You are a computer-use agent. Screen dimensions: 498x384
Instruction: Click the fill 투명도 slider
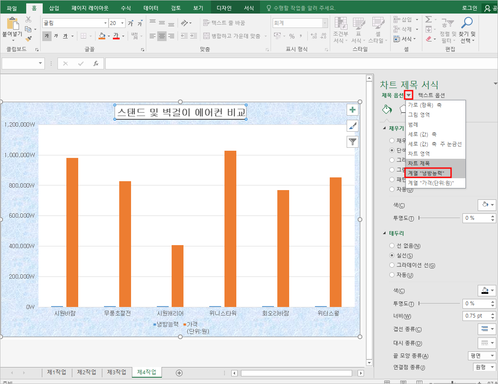click(x=439, y=218)
